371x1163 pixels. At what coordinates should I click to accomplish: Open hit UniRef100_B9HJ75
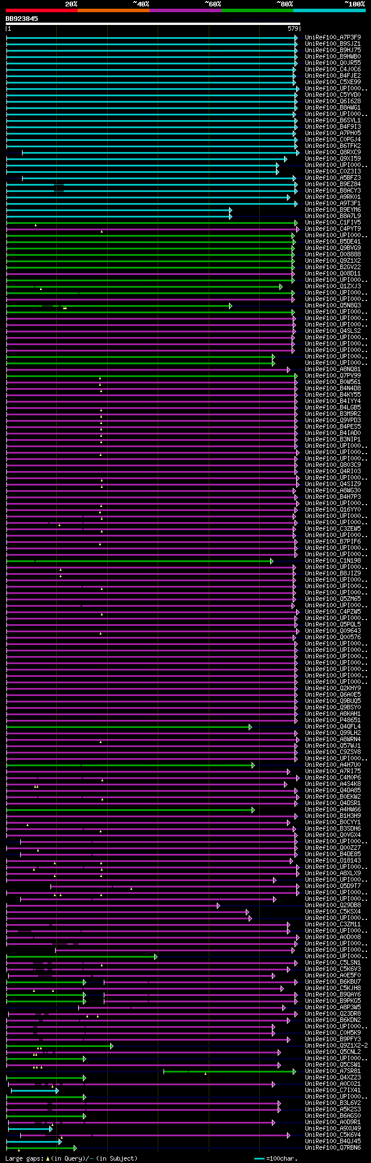(333, 50)
